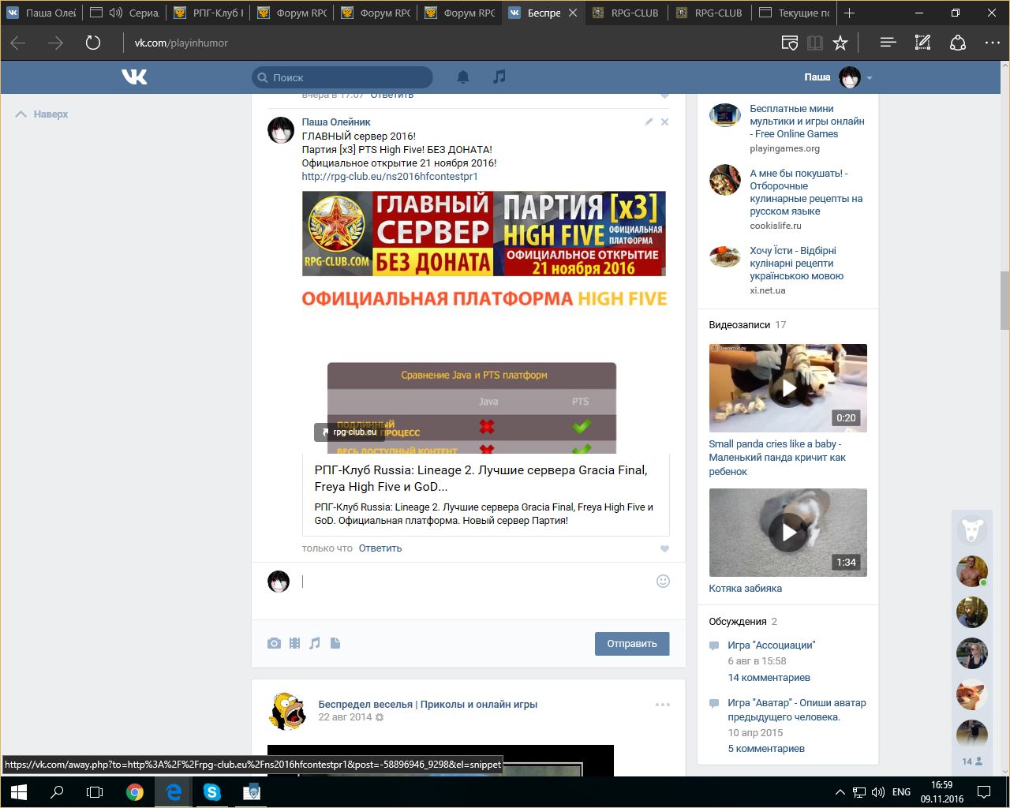Make a web note with the pen icon
Screen dimensions: 1010x808
[922, 43]
